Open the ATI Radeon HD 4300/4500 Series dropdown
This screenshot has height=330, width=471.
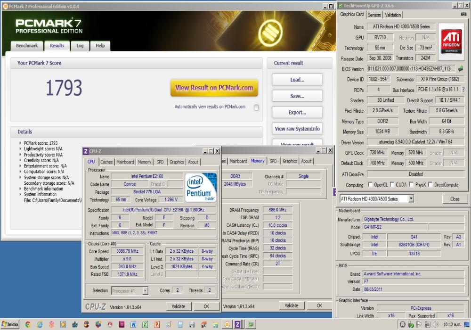(411, 198)
